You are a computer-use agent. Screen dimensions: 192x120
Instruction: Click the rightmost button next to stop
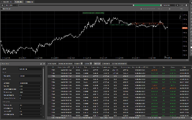(186, 5)
